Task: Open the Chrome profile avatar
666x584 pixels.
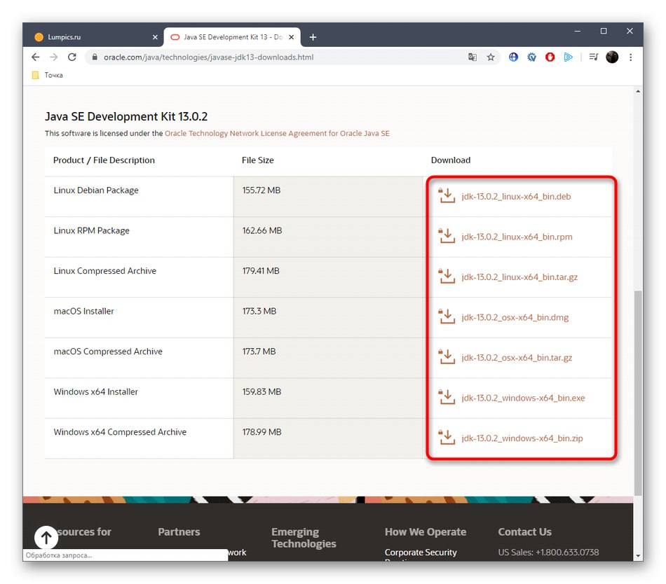Action: pyautogui.click(x=611, y=57)
